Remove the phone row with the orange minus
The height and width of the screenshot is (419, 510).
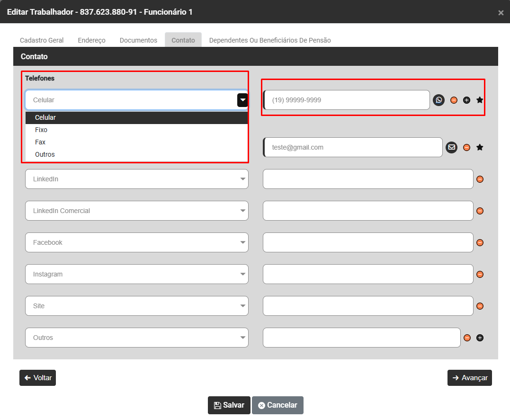pos(454,100)
